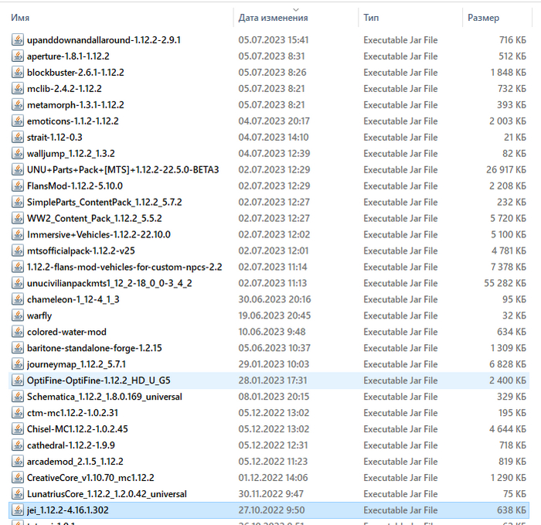541x525 pixels.
Task: Click the jar icon of journeymap_1.12.2_5.7.1
Action: tap(18, 364)
